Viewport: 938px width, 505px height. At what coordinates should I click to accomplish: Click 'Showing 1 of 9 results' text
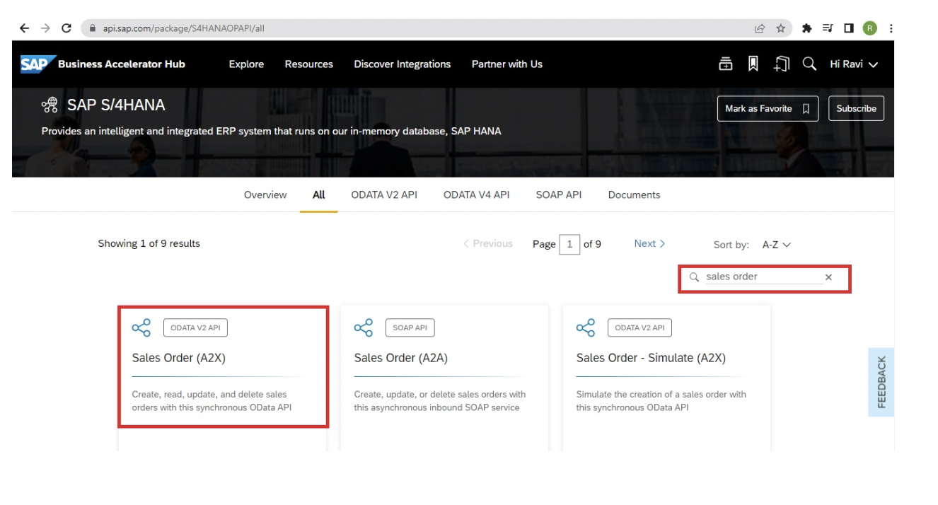pyautogui.click(x=149, y=244)
